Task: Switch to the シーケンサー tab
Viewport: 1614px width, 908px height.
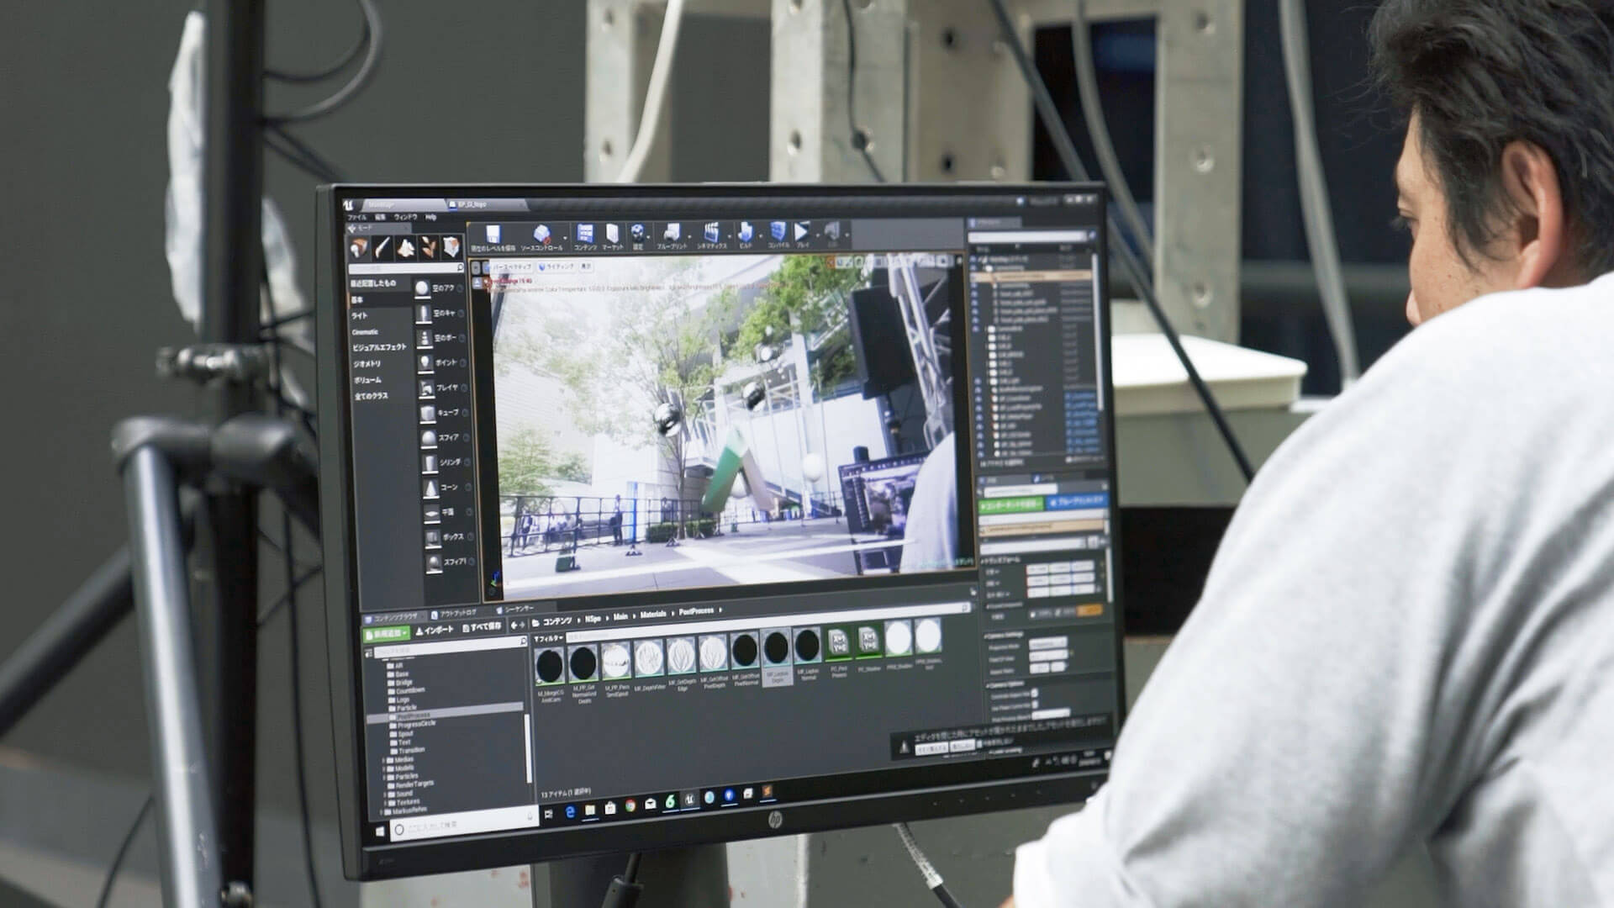Action: (x=516, y=609)
